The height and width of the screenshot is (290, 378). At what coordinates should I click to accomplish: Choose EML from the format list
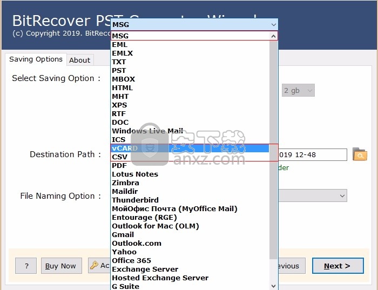coord(190,45)
